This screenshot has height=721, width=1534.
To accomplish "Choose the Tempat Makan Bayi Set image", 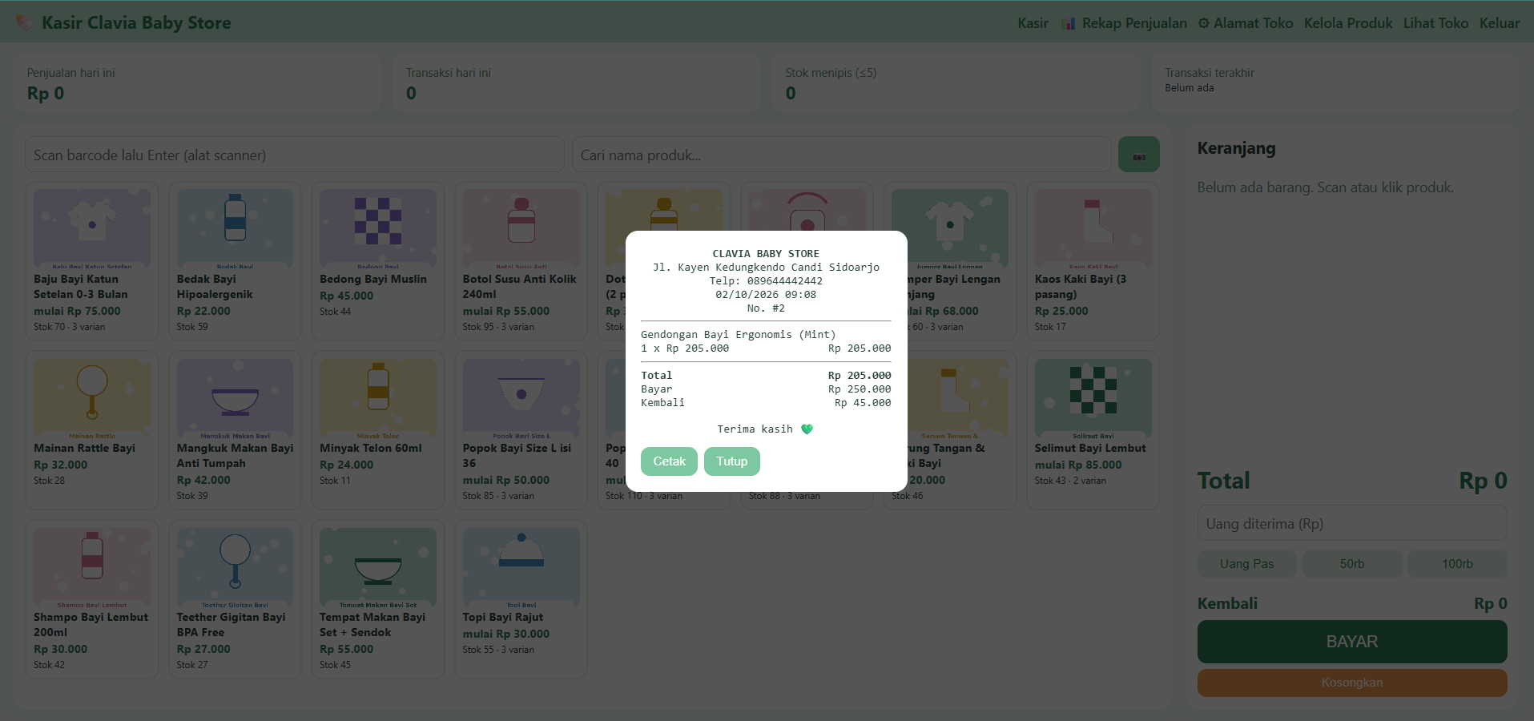I will click(x=378, y=567).
